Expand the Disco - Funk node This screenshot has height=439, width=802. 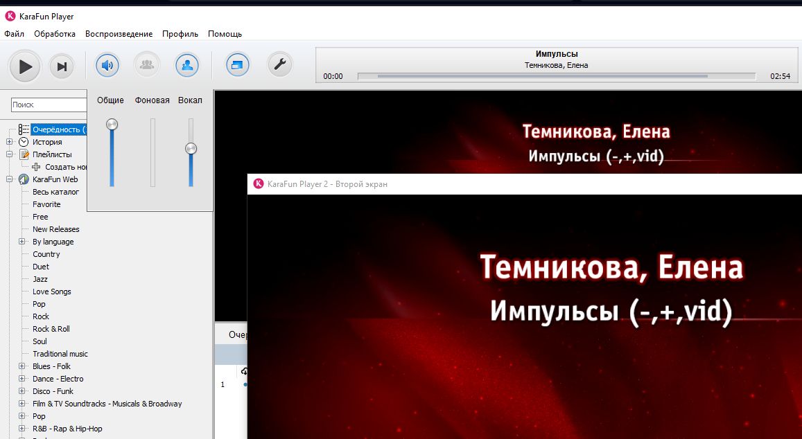point(22,391)
